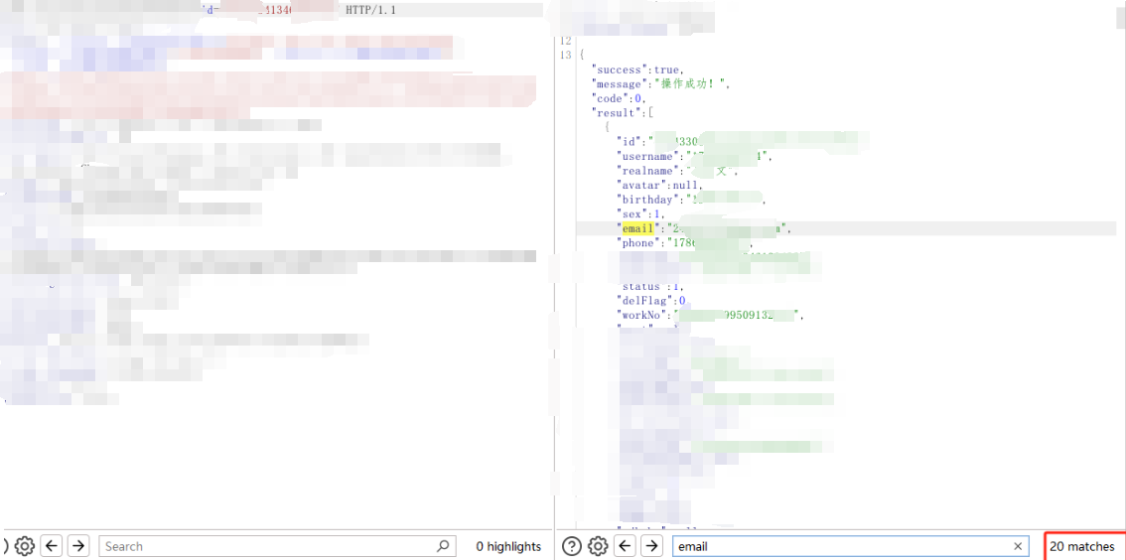Go to previous match in request panel
The width and height of the screenshot is (1126, 560).
(x=52, y=546)
